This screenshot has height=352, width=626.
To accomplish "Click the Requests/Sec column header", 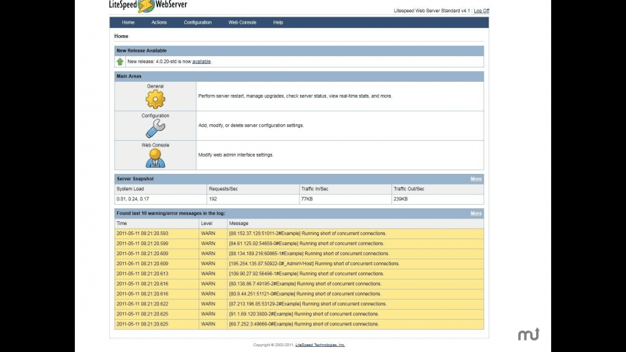I will click(223, 189).
